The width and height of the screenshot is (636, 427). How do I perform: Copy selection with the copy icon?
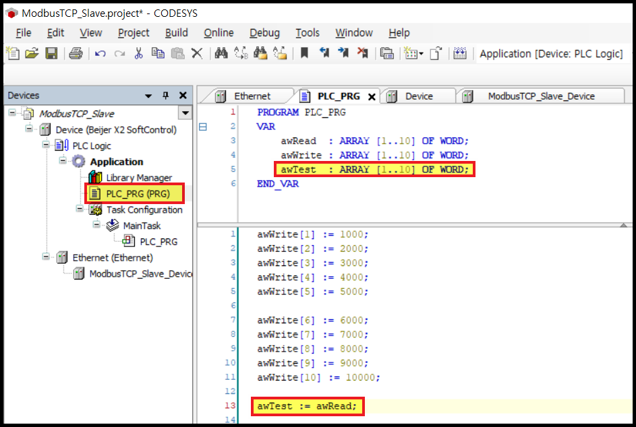tap(158, 53)
